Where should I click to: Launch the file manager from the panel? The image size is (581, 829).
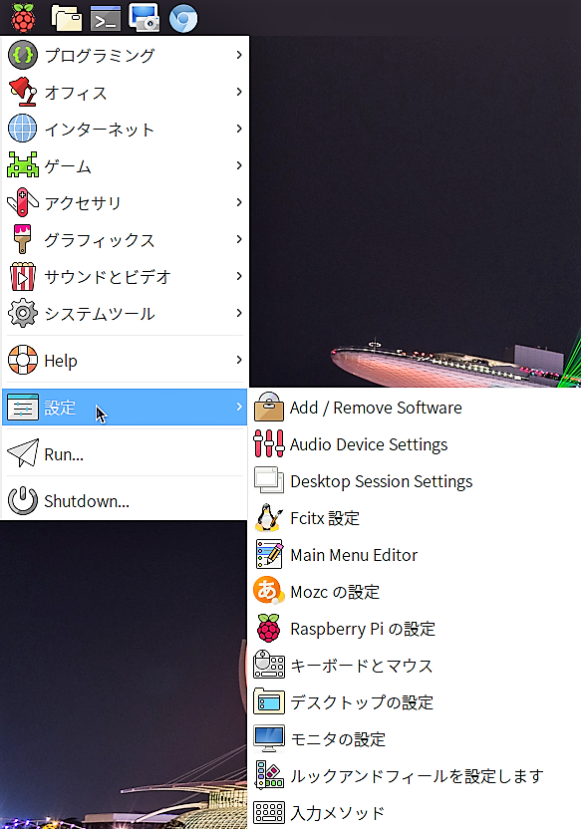[x=66, y=18]
